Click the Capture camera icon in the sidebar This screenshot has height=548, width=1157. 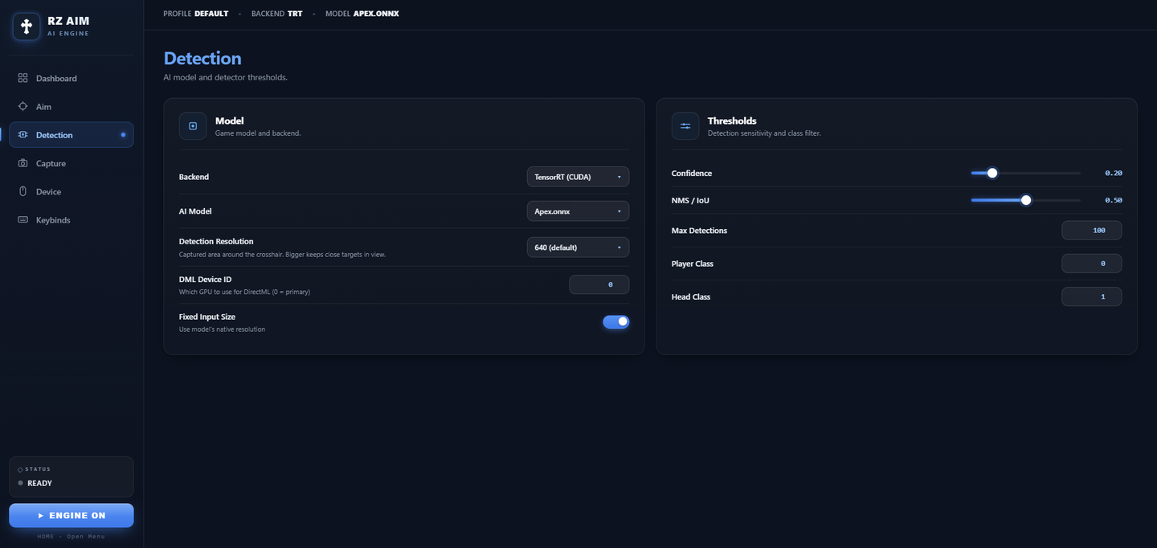[x=22, y=163]
